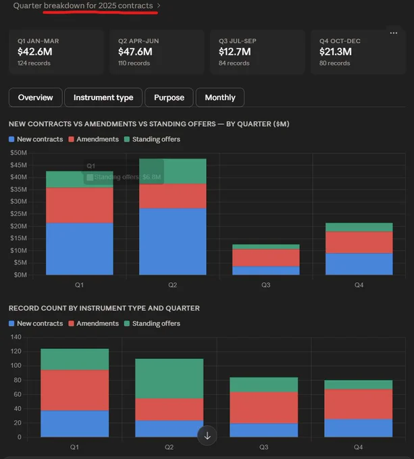Image resolution: width=414 pixels, height=459 pixels.
Task: Toggle Amendments legend in dollar chart
Action: tap(94, 139)
